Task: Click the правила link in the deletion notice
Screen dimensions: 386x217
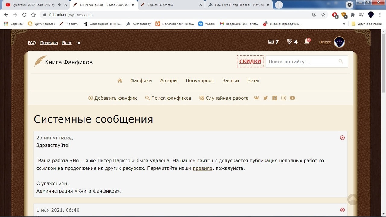Action: point(202,168)
